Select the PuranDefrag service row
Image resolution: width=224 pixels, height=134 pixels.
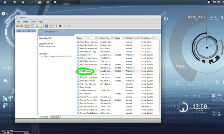click(115, 87)
